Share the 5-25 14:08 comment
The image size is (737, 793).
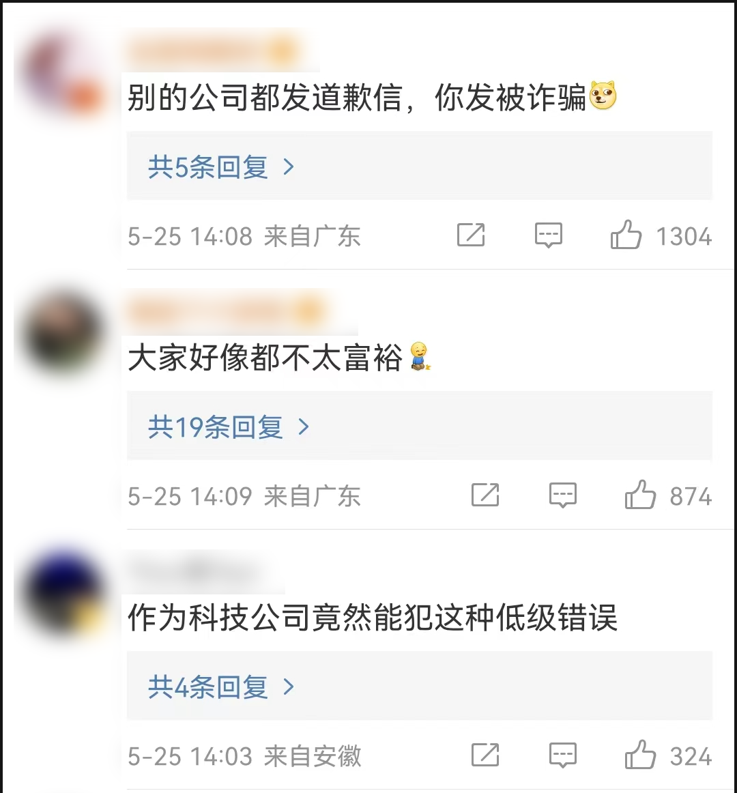(x=471, y=235)
